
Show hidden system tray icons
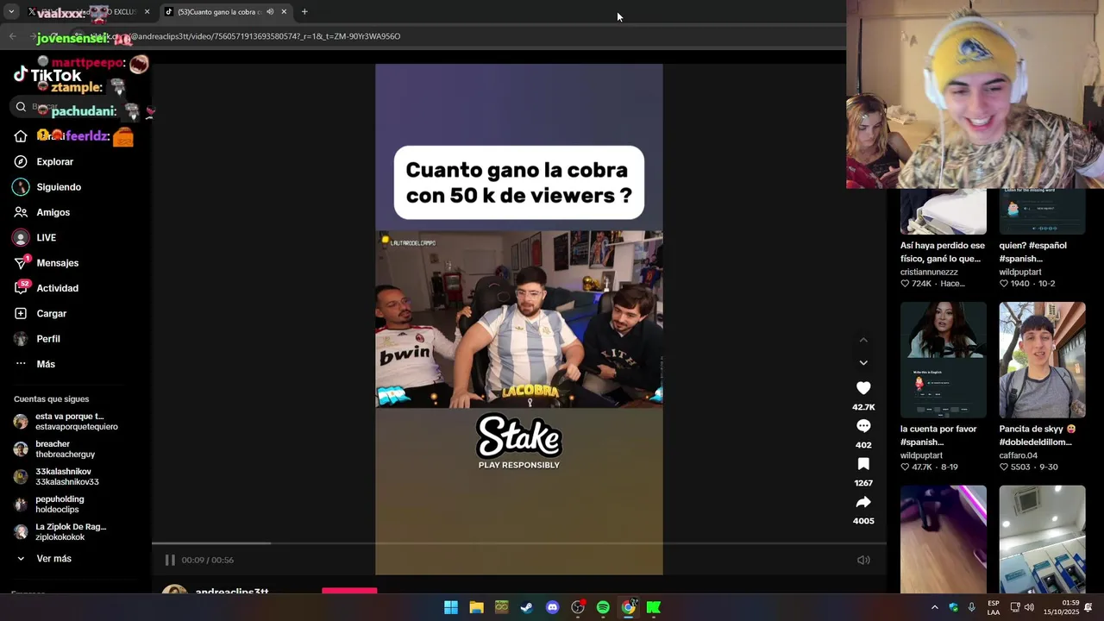coord(934,607)
